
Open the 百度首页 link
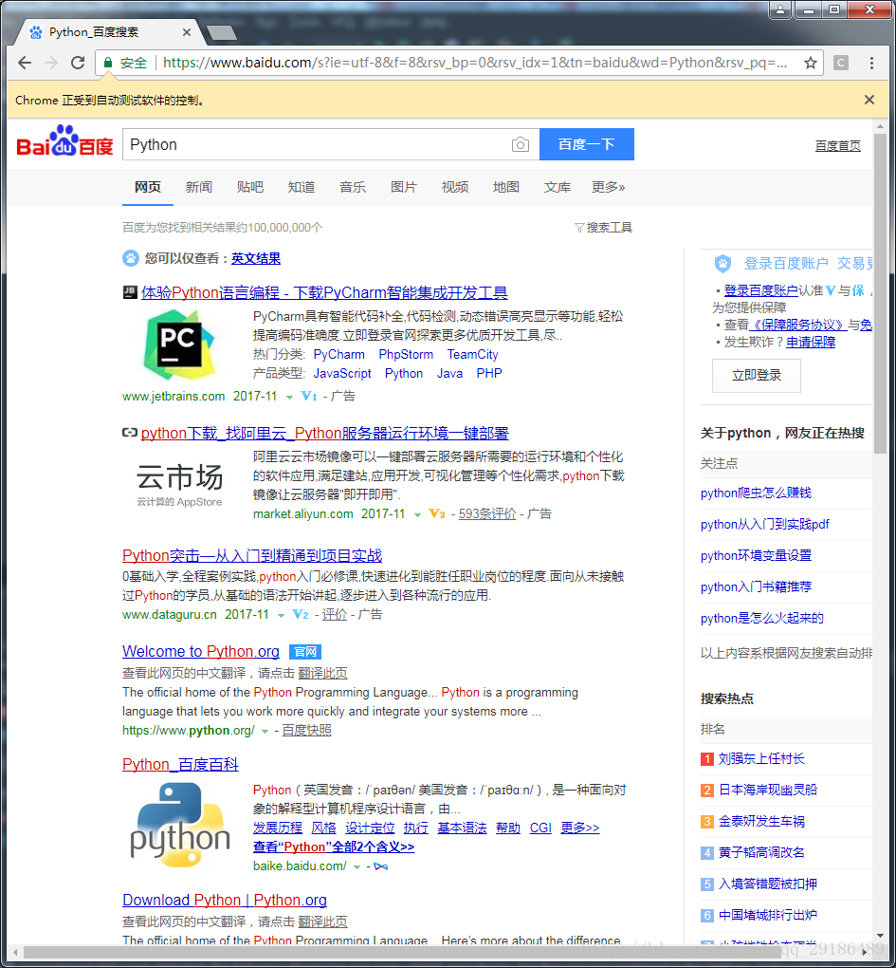pos(837,146)
